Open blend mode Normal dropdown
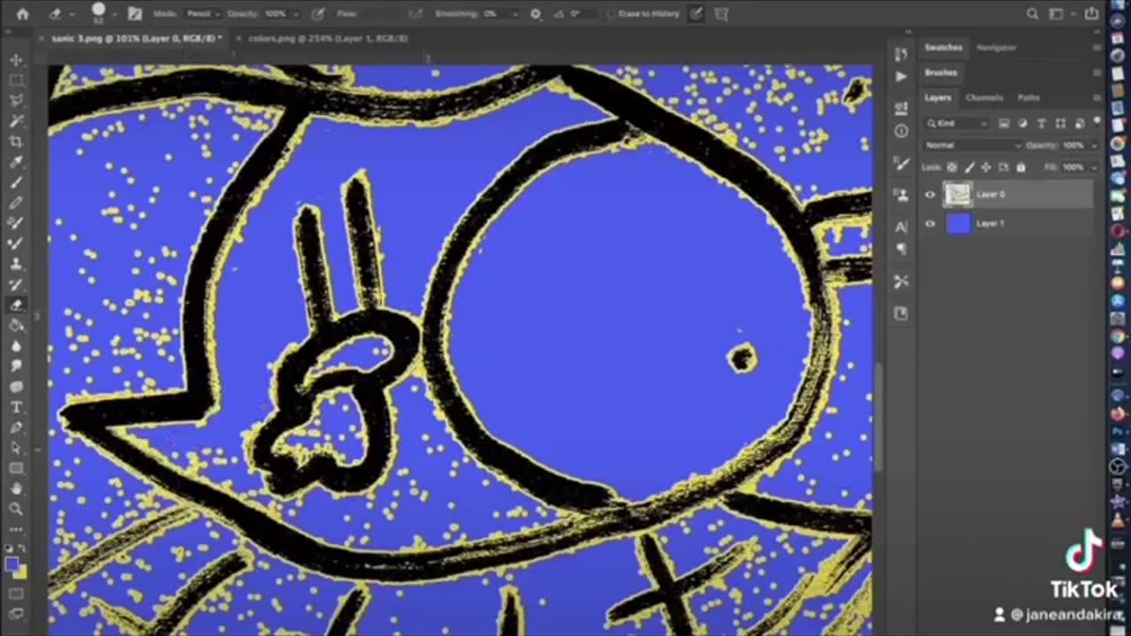Screen dimensions: 1131x636 (973, 145)
